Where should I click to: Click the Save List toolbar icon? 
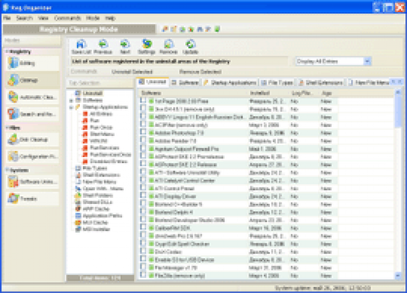[81, 47]
